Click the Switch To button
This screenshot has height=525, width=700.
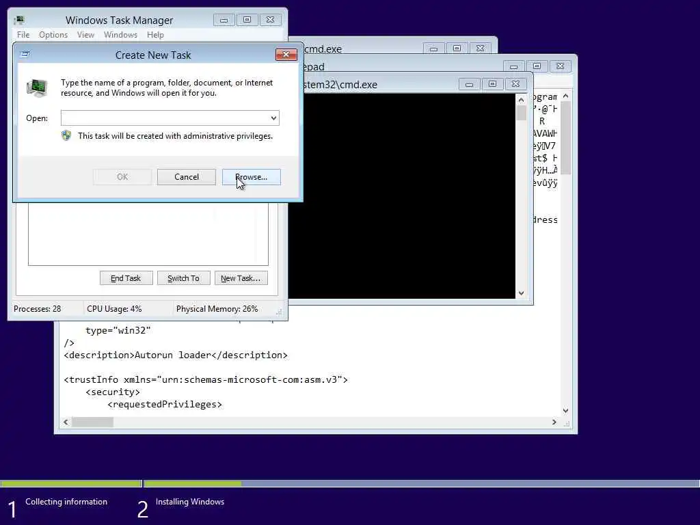183,278
